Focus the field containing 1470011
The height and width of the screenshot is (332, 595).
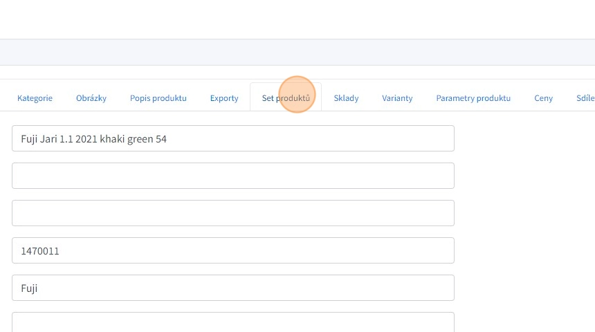(233, 250)
